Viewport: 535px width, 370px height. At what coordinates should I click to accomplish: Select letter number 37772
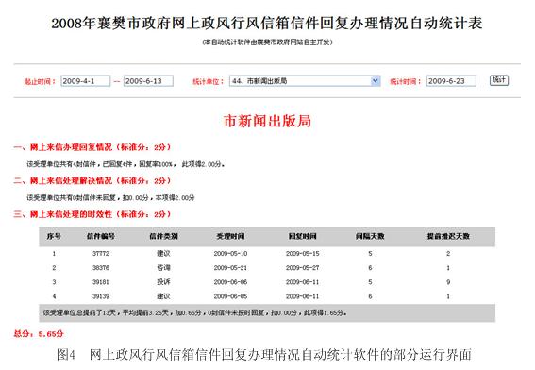pyautogui.click(x=101, y=254)
